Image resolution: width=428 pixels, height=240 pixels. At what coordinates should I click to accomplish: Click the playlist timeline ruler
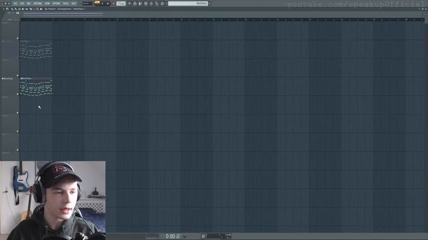(x=222, y=19)
